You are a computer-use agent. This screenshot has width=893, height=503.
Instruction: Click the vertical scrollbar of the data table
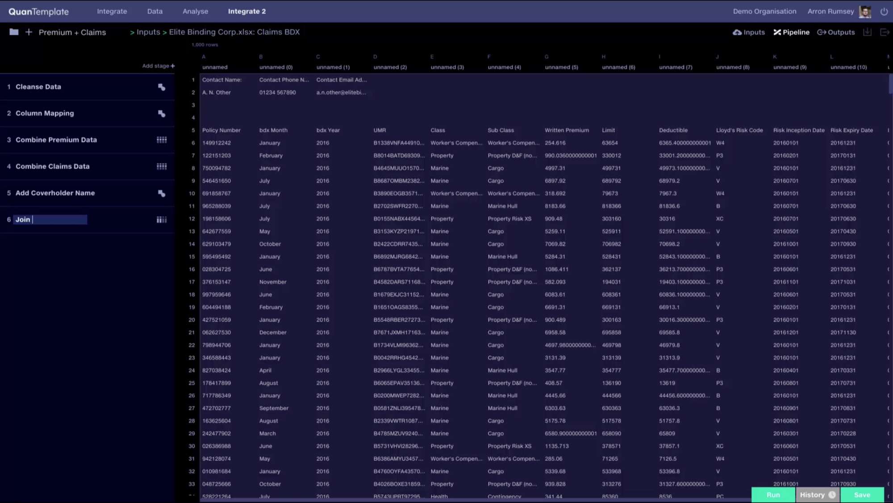pyautogui.click(x=890, y=84)
